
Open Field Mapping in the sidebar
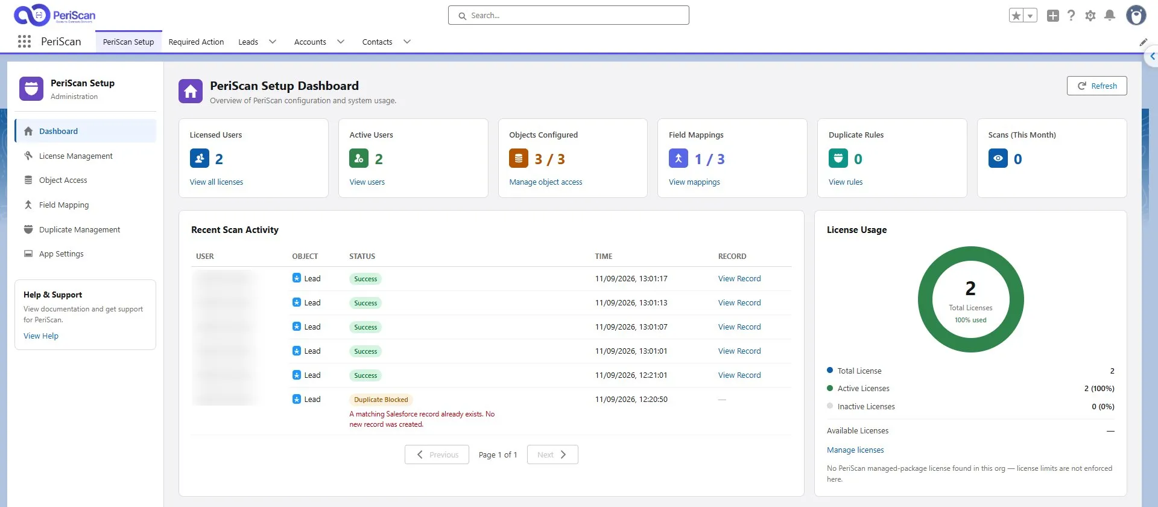(x=85, y=205)
